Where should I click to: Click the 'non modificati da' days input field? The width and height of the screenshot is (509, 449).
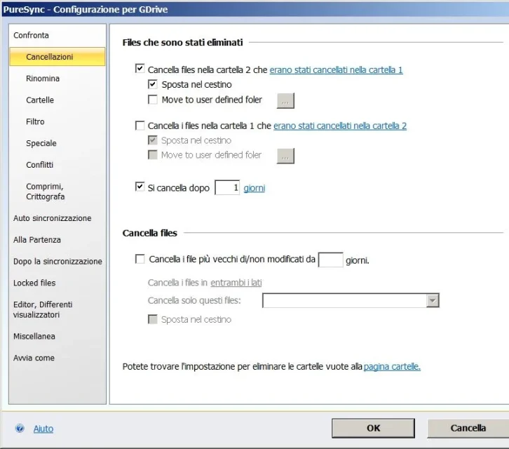click(x=330, y=260)
